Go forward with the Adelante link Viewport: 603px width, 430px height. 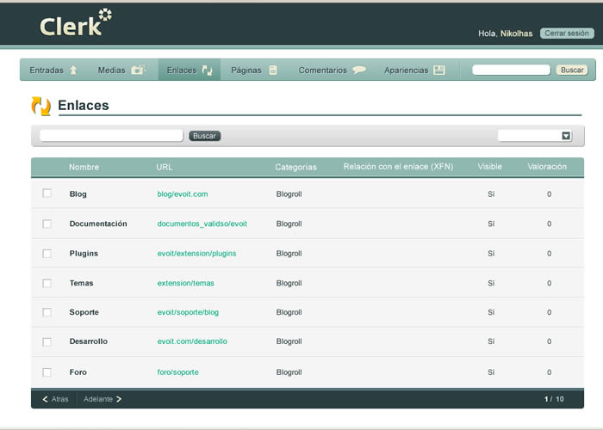click(103, 399)
